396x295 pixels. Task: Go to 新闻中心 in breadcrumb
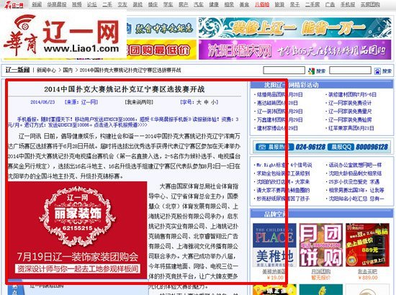click(x=46, y=71)
